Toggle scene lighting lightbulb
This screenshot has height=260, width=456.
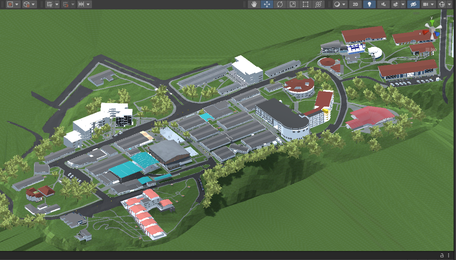pyautogui.click(x=369, y=4)
